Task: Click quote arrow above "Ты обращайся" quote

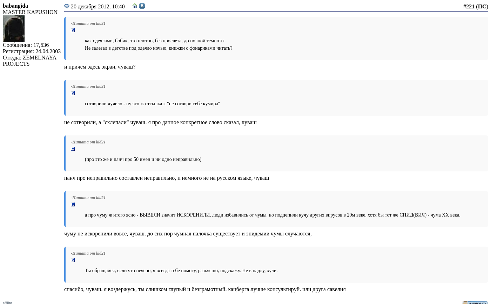Action: [73, 260]
